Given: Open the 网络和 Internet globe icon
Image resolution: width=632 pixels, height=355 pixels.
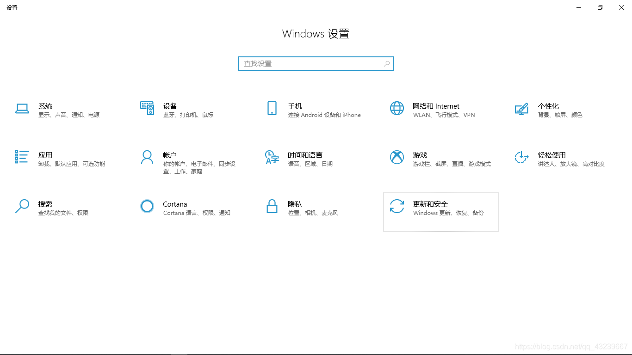Looking at the screenshot, I should pyautogui.click(x=397, y=108).
